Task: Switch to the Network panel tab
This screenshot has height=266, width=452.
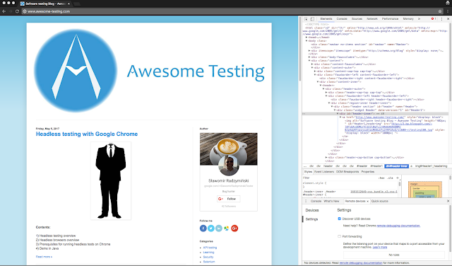Action: (x=372, y=19)
